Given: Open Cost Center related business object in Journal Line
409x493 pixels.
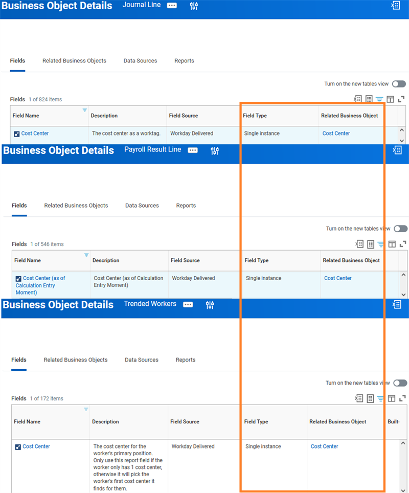Looking at the screenshot, I should pos(336,133).
